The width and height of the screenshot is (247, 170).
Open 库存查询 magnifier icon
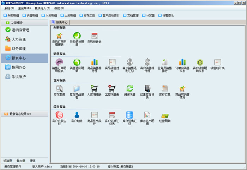click(59, 89)
